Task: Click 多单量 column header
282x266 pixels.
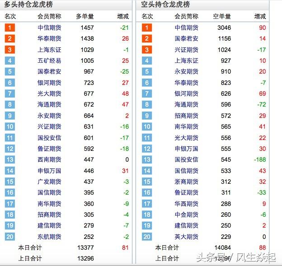Action: click(x=85, y=16)
